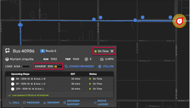This screenshot has width=190, height=108.
Task: Click the blue Route 5 badge
Action: (x=48, y=51)
